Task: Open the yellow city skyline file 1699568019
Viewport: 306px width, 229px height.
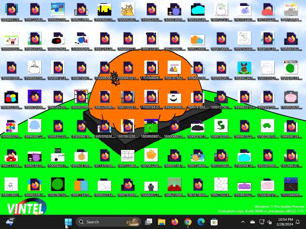Action: pos(105,12)
